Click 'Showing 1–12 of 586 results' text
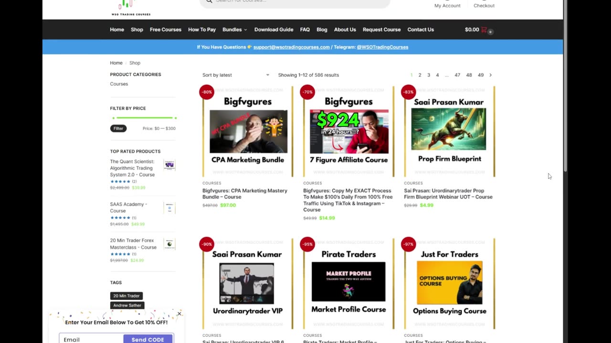Viewport: 611px width, 343px height. pyautogui.click(x=308, y=75)
